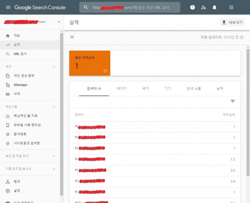Click the search magnifier icon in URL bar

tap(86, 7)
